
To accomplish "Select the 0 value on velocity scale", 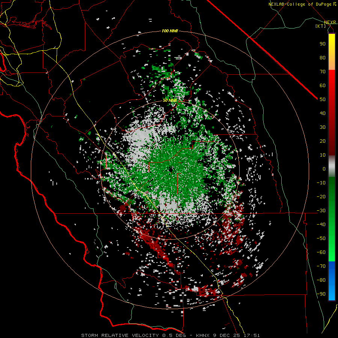I will pyautogui.click(x=324, y=169).
